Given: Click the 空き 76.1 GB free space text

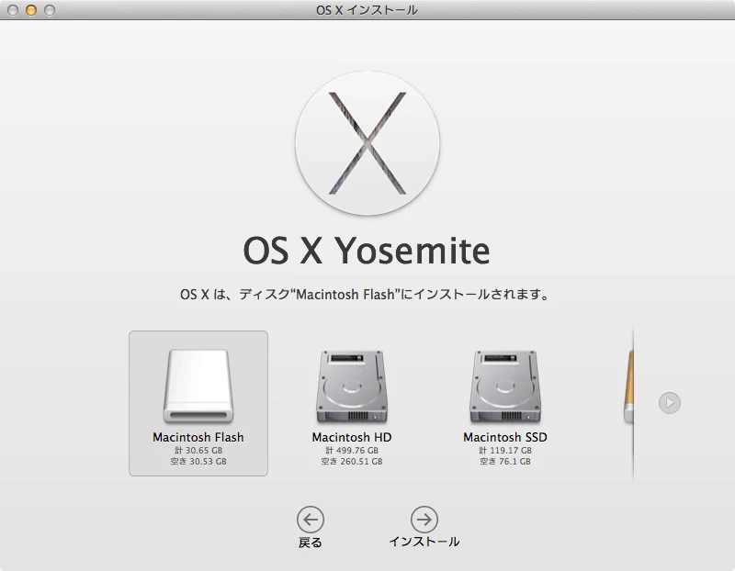Looking at the screenshot, I should click(504, 462).
